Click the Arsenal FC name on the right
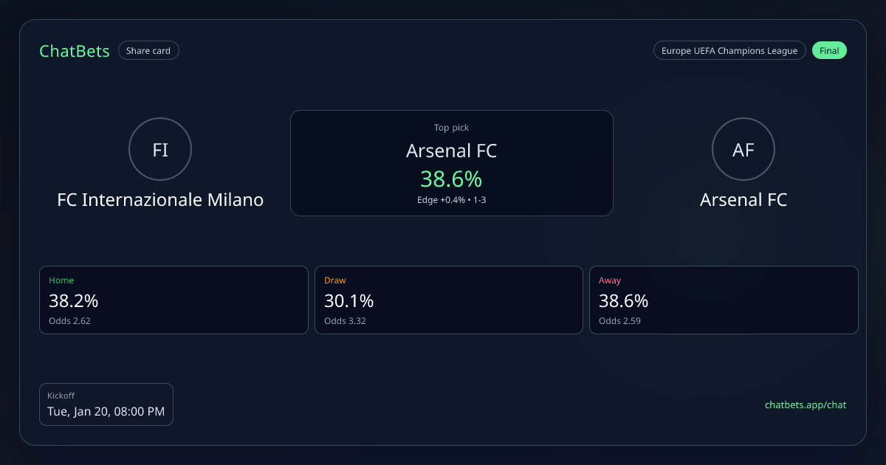 (743, 200)
